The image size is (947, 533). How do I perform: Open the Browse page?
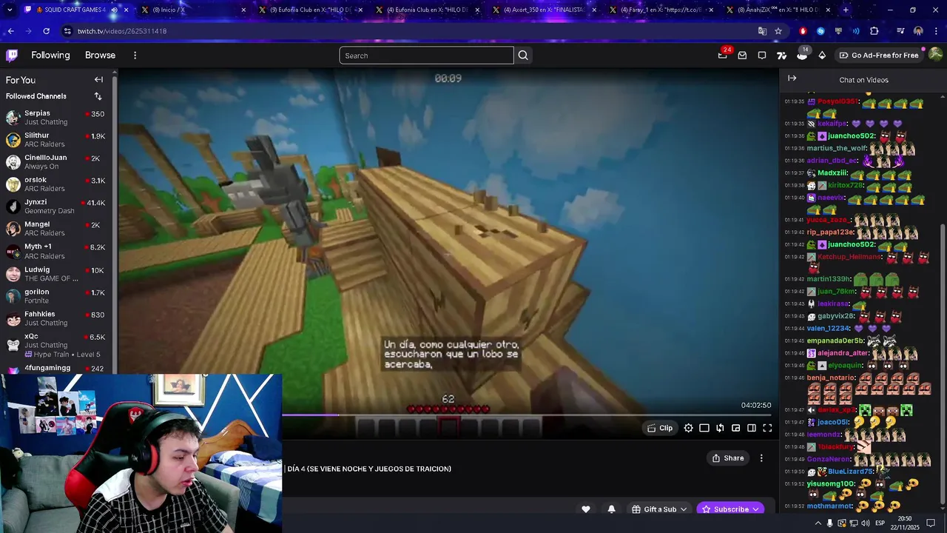[x=100, y=56]
